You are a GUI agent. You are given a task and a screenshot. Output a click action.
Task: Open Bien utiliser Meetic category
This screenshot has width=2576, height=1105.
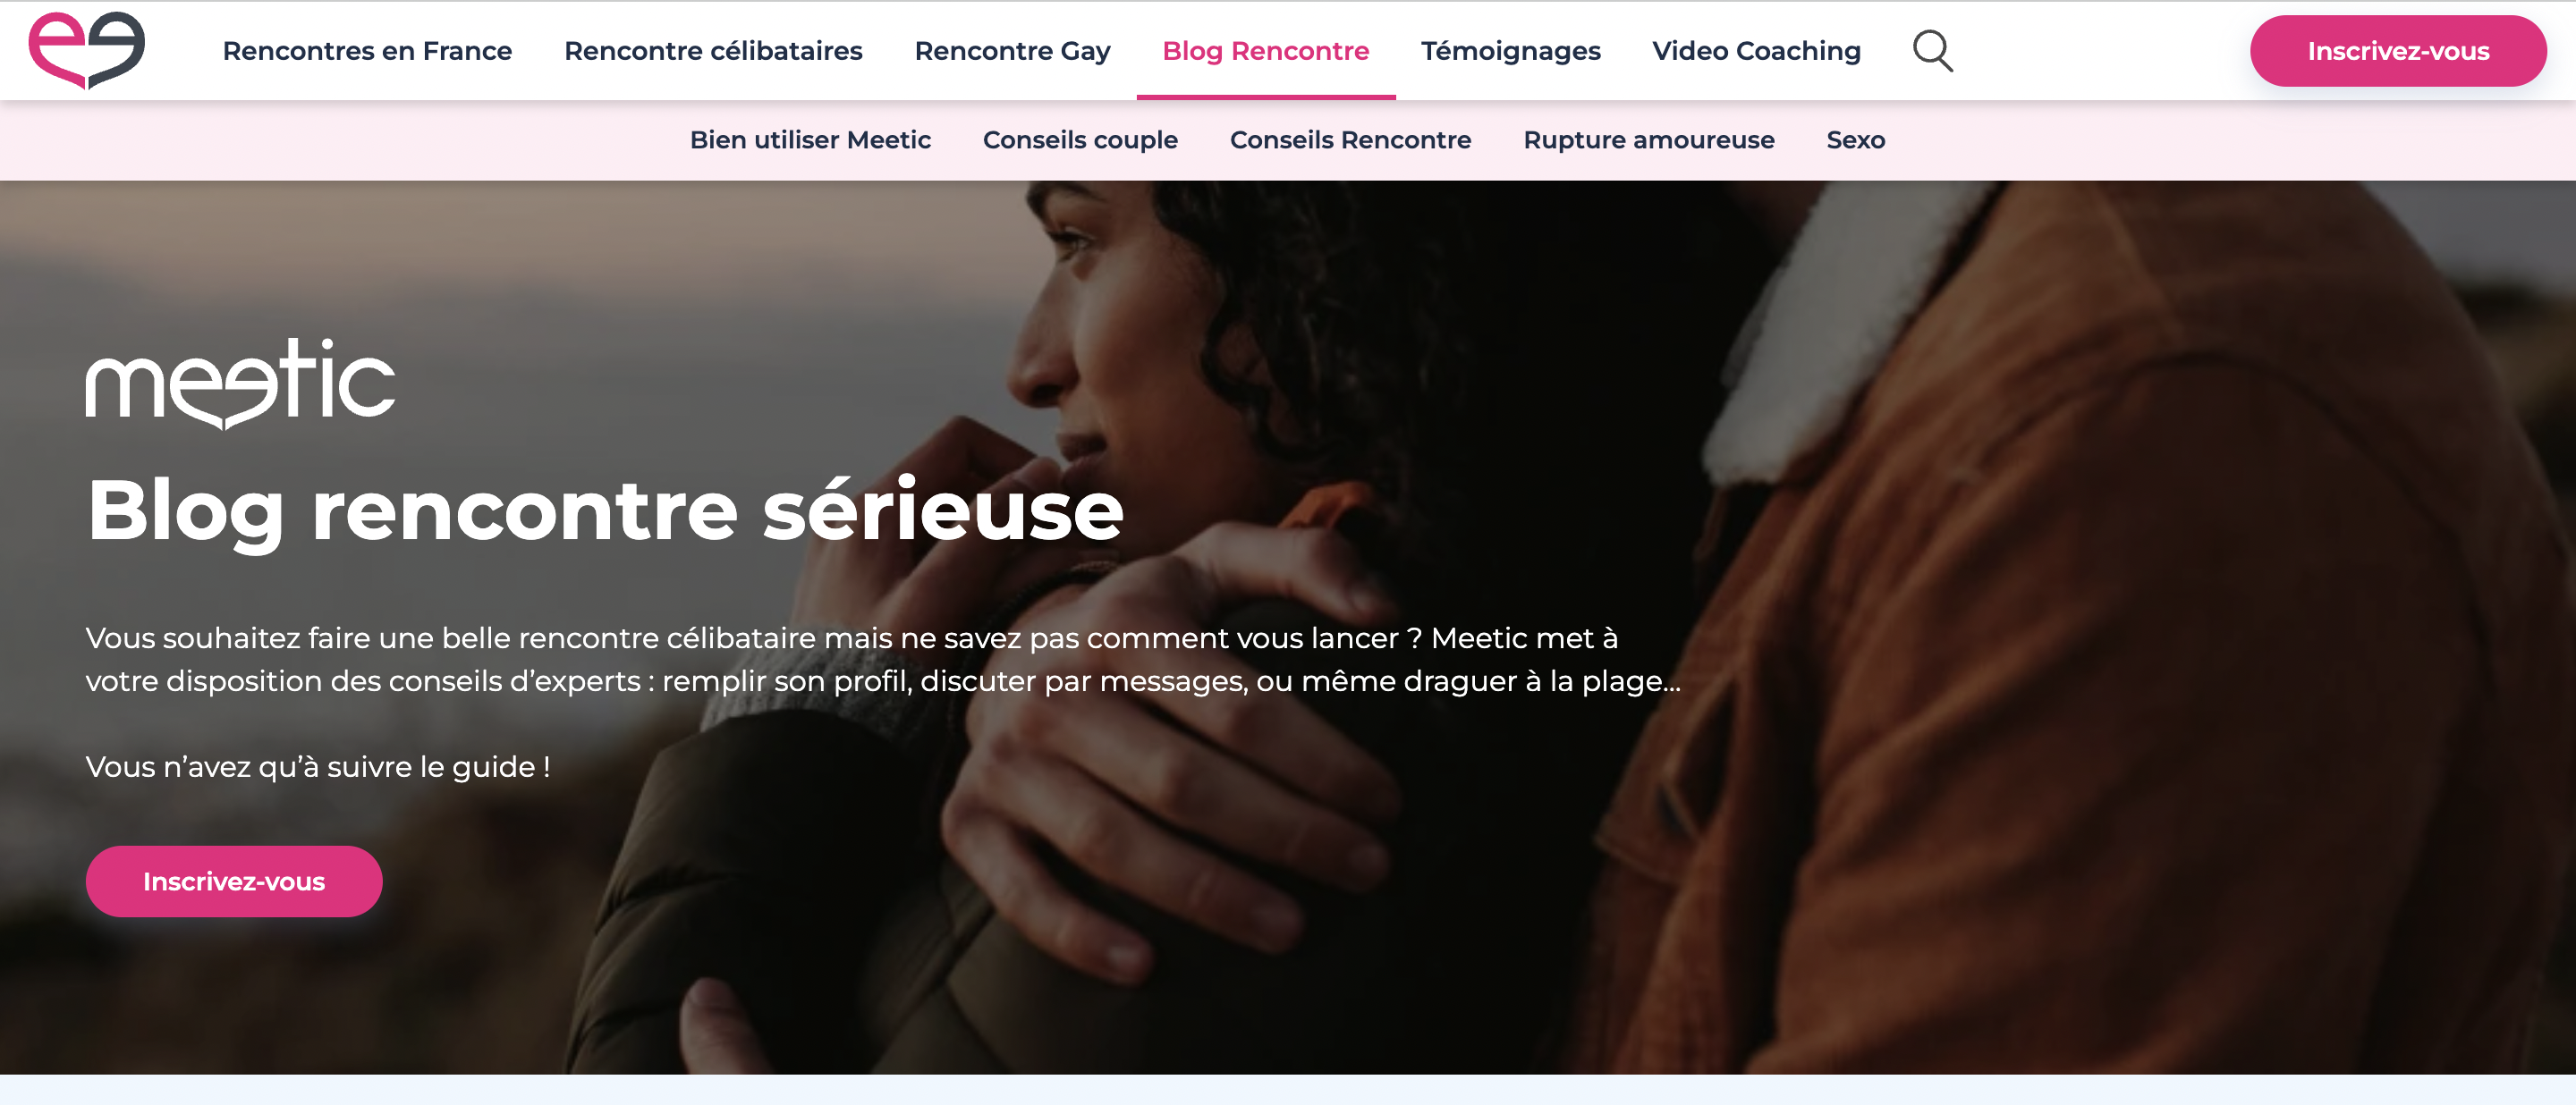pyautogui.click(x=810, y=139)
